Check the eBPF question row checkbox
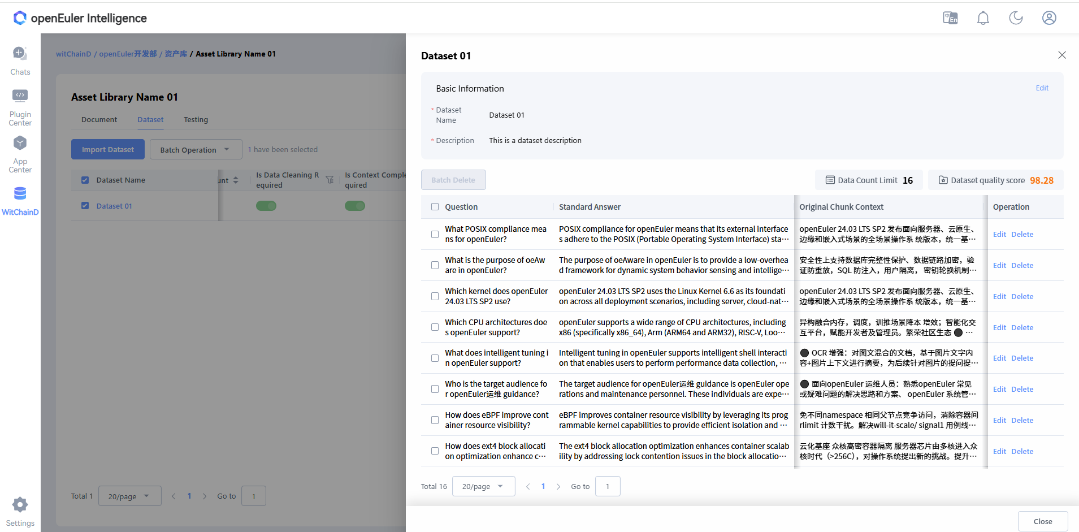 [435, 420]
